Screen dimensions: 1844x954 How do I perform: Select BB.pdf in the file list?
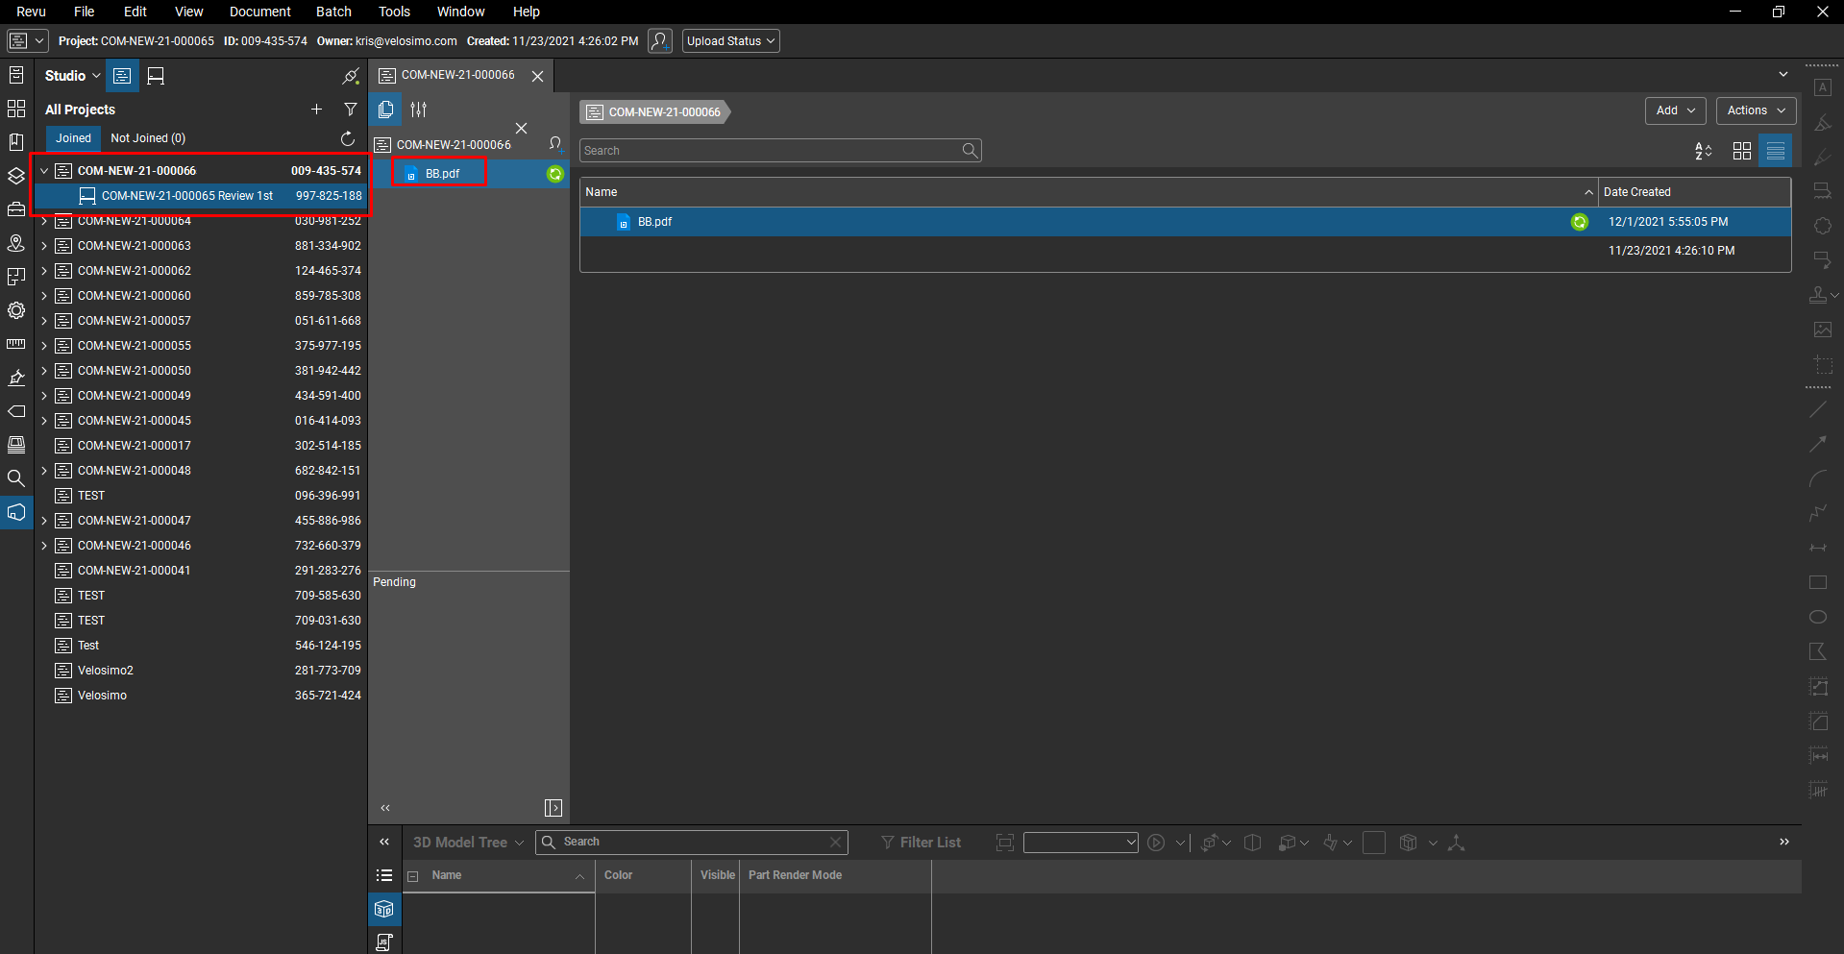click(1185, 222)
